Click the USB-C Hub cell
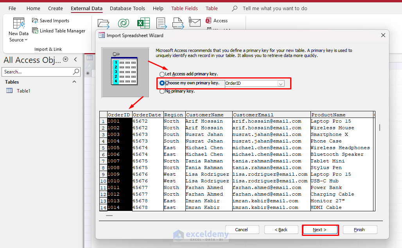Screen dimensions: 402x248 point(342,181)
